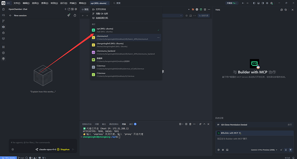Open settings gear in the title bar
The width and height of the screenshot is (297, 159).
tap(267, 3)
